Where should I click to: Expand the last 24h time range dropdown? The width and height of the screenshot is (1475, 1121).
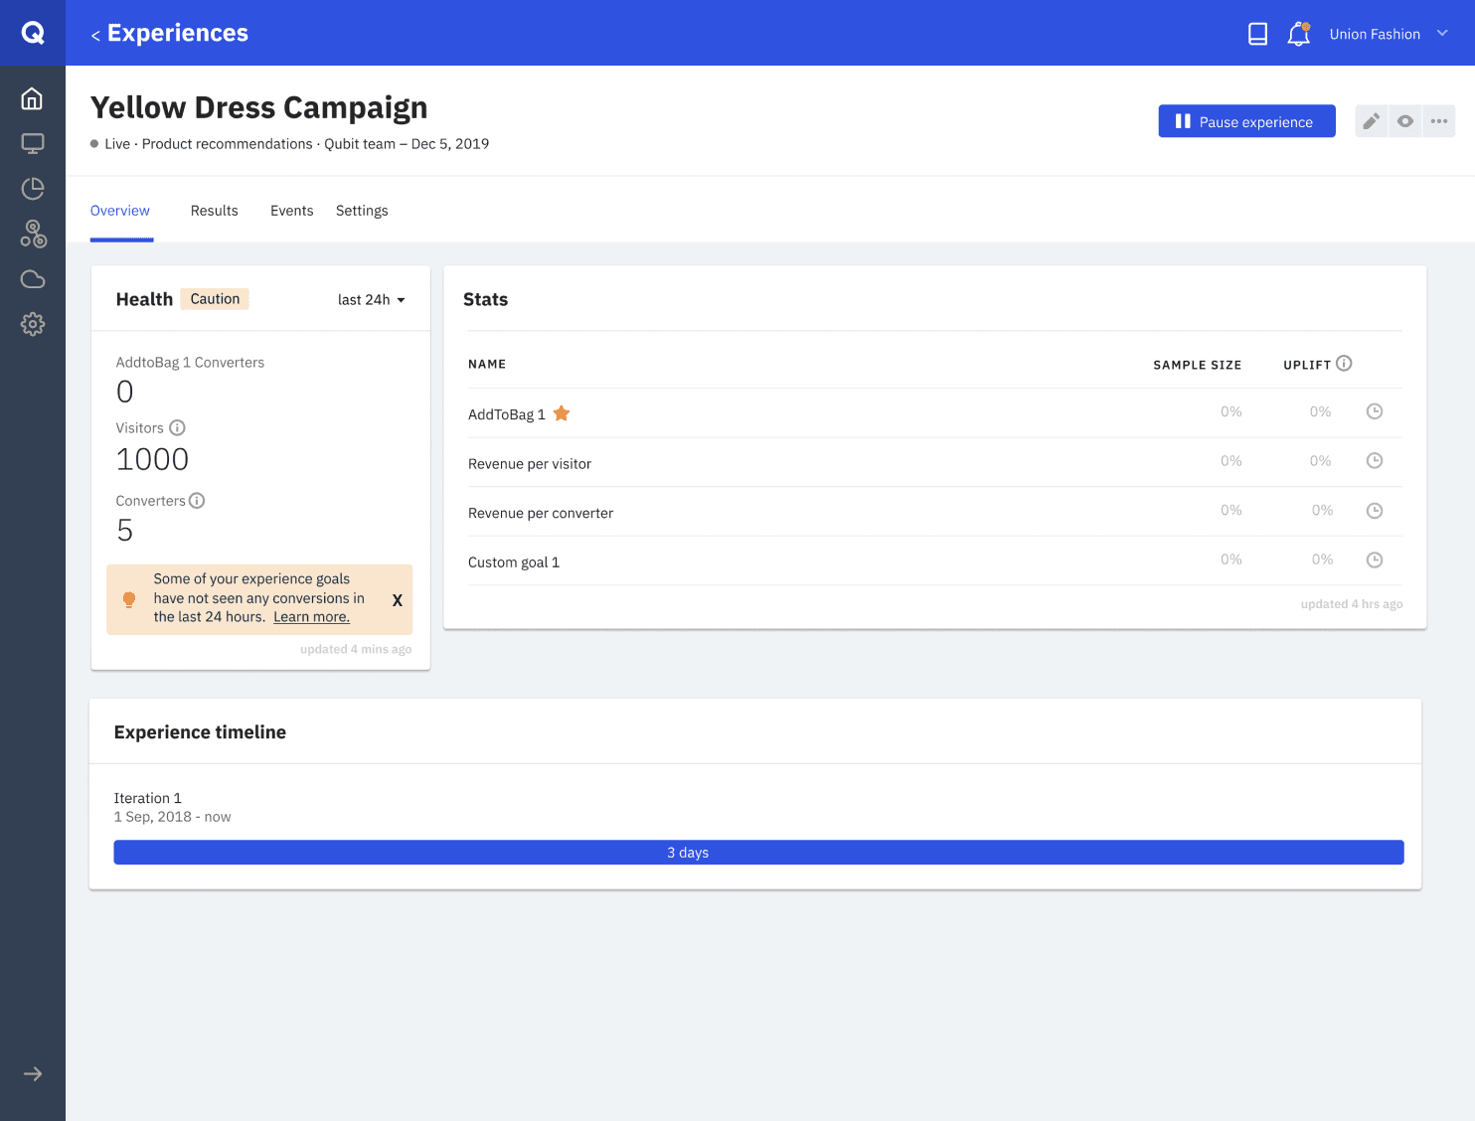point(372,300)
